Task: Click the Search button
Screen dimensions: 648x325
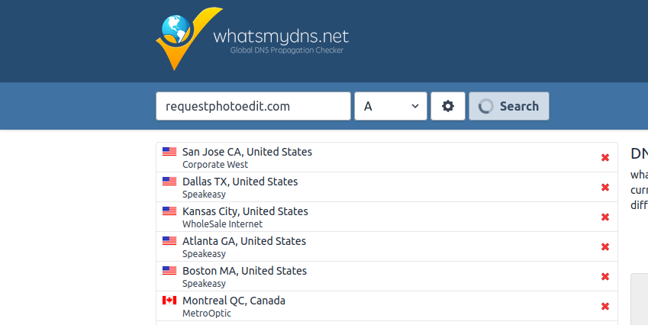Action: (x=509, y=106)
